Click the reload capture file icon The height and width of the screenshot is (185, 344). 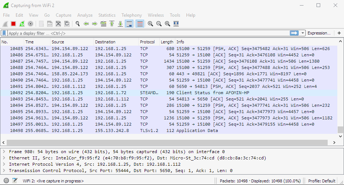[67, 24]
